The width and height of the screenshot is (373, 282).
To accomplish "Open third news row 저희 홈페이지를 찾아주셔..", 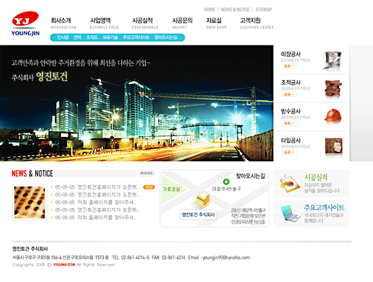I will click(x=96, y=202).
